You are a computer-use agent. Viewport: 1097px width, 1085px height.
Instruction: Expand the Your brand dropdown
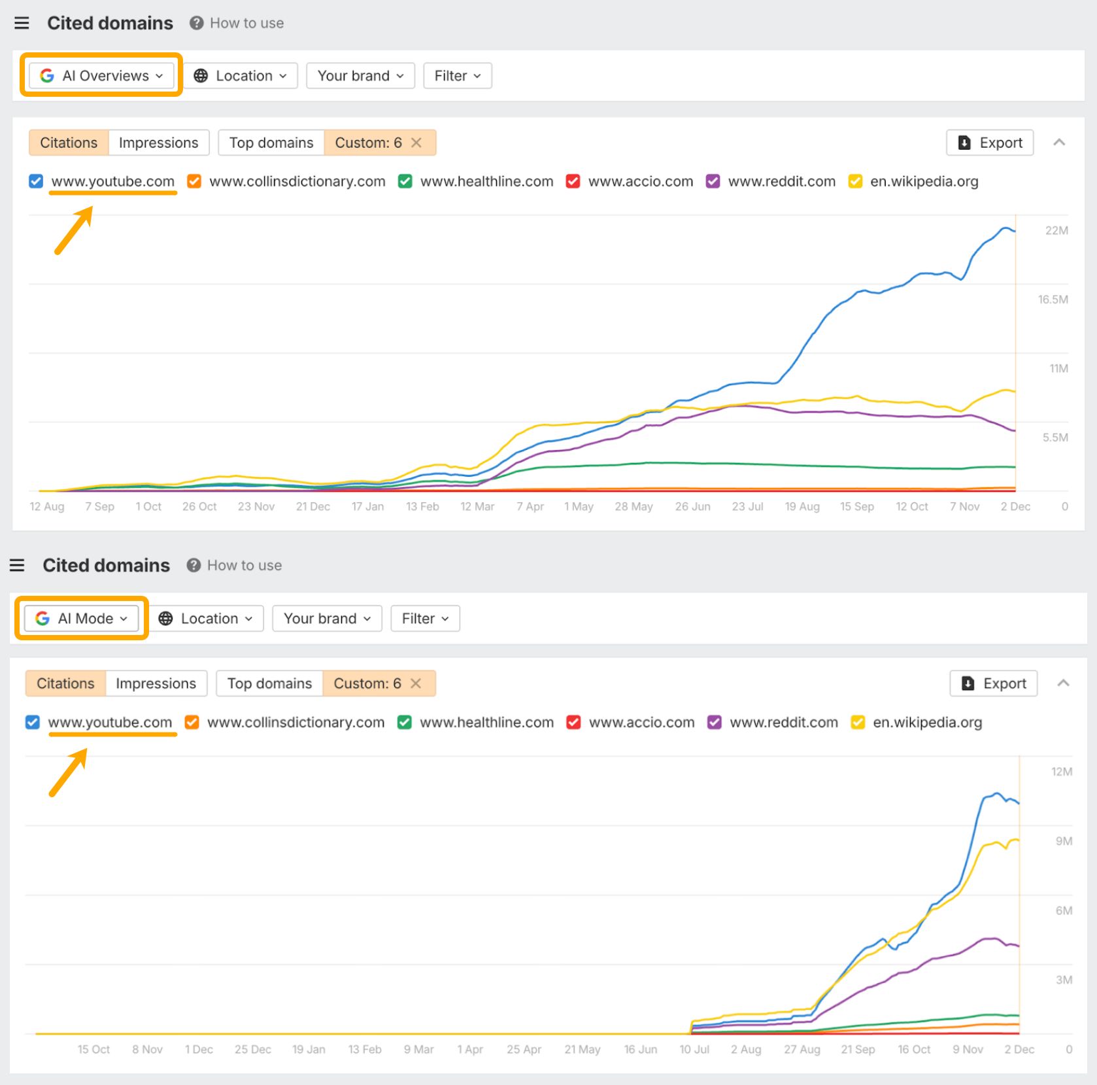pyautogui.click(x=360, y=75)
